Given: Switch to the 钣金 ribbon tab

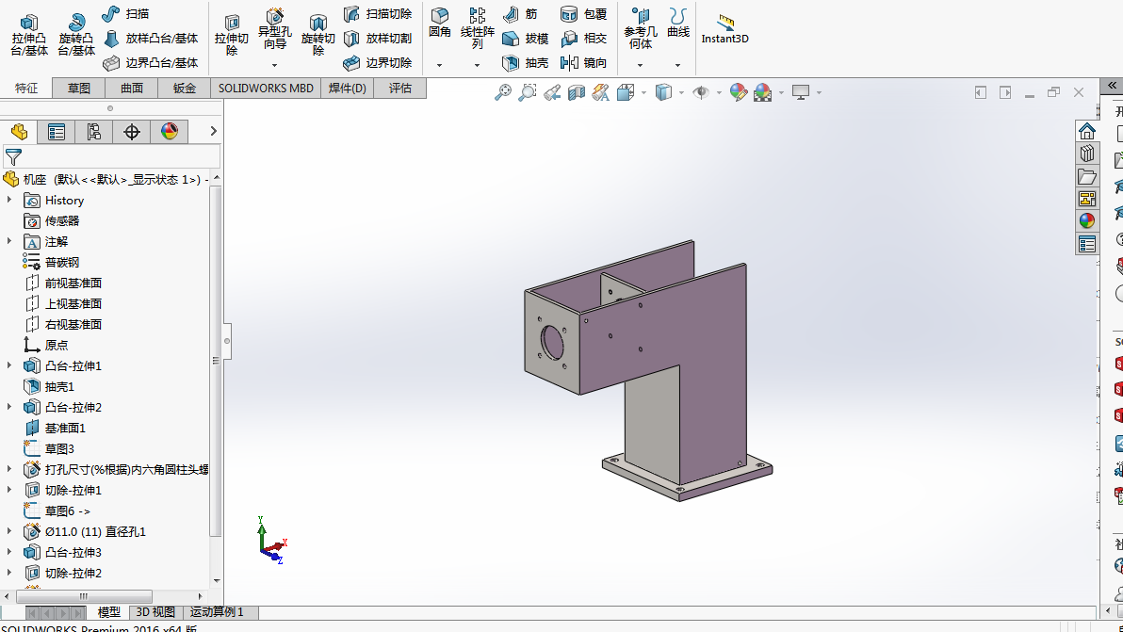Looking at the screenshot, I should (184, 88).
